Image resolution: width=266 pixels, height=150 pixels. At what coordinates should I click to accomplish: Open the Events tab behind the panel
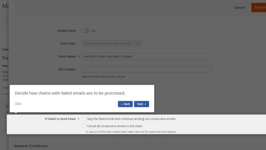pyautogui.click(x=5, y=87)
